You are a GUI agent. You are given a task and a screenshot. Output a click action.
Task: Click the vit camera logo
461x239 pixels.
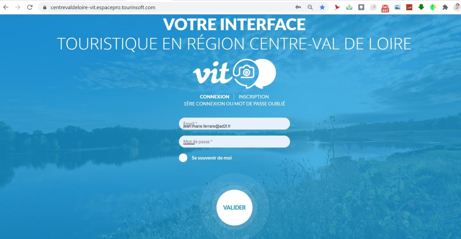tap(234, 74)
